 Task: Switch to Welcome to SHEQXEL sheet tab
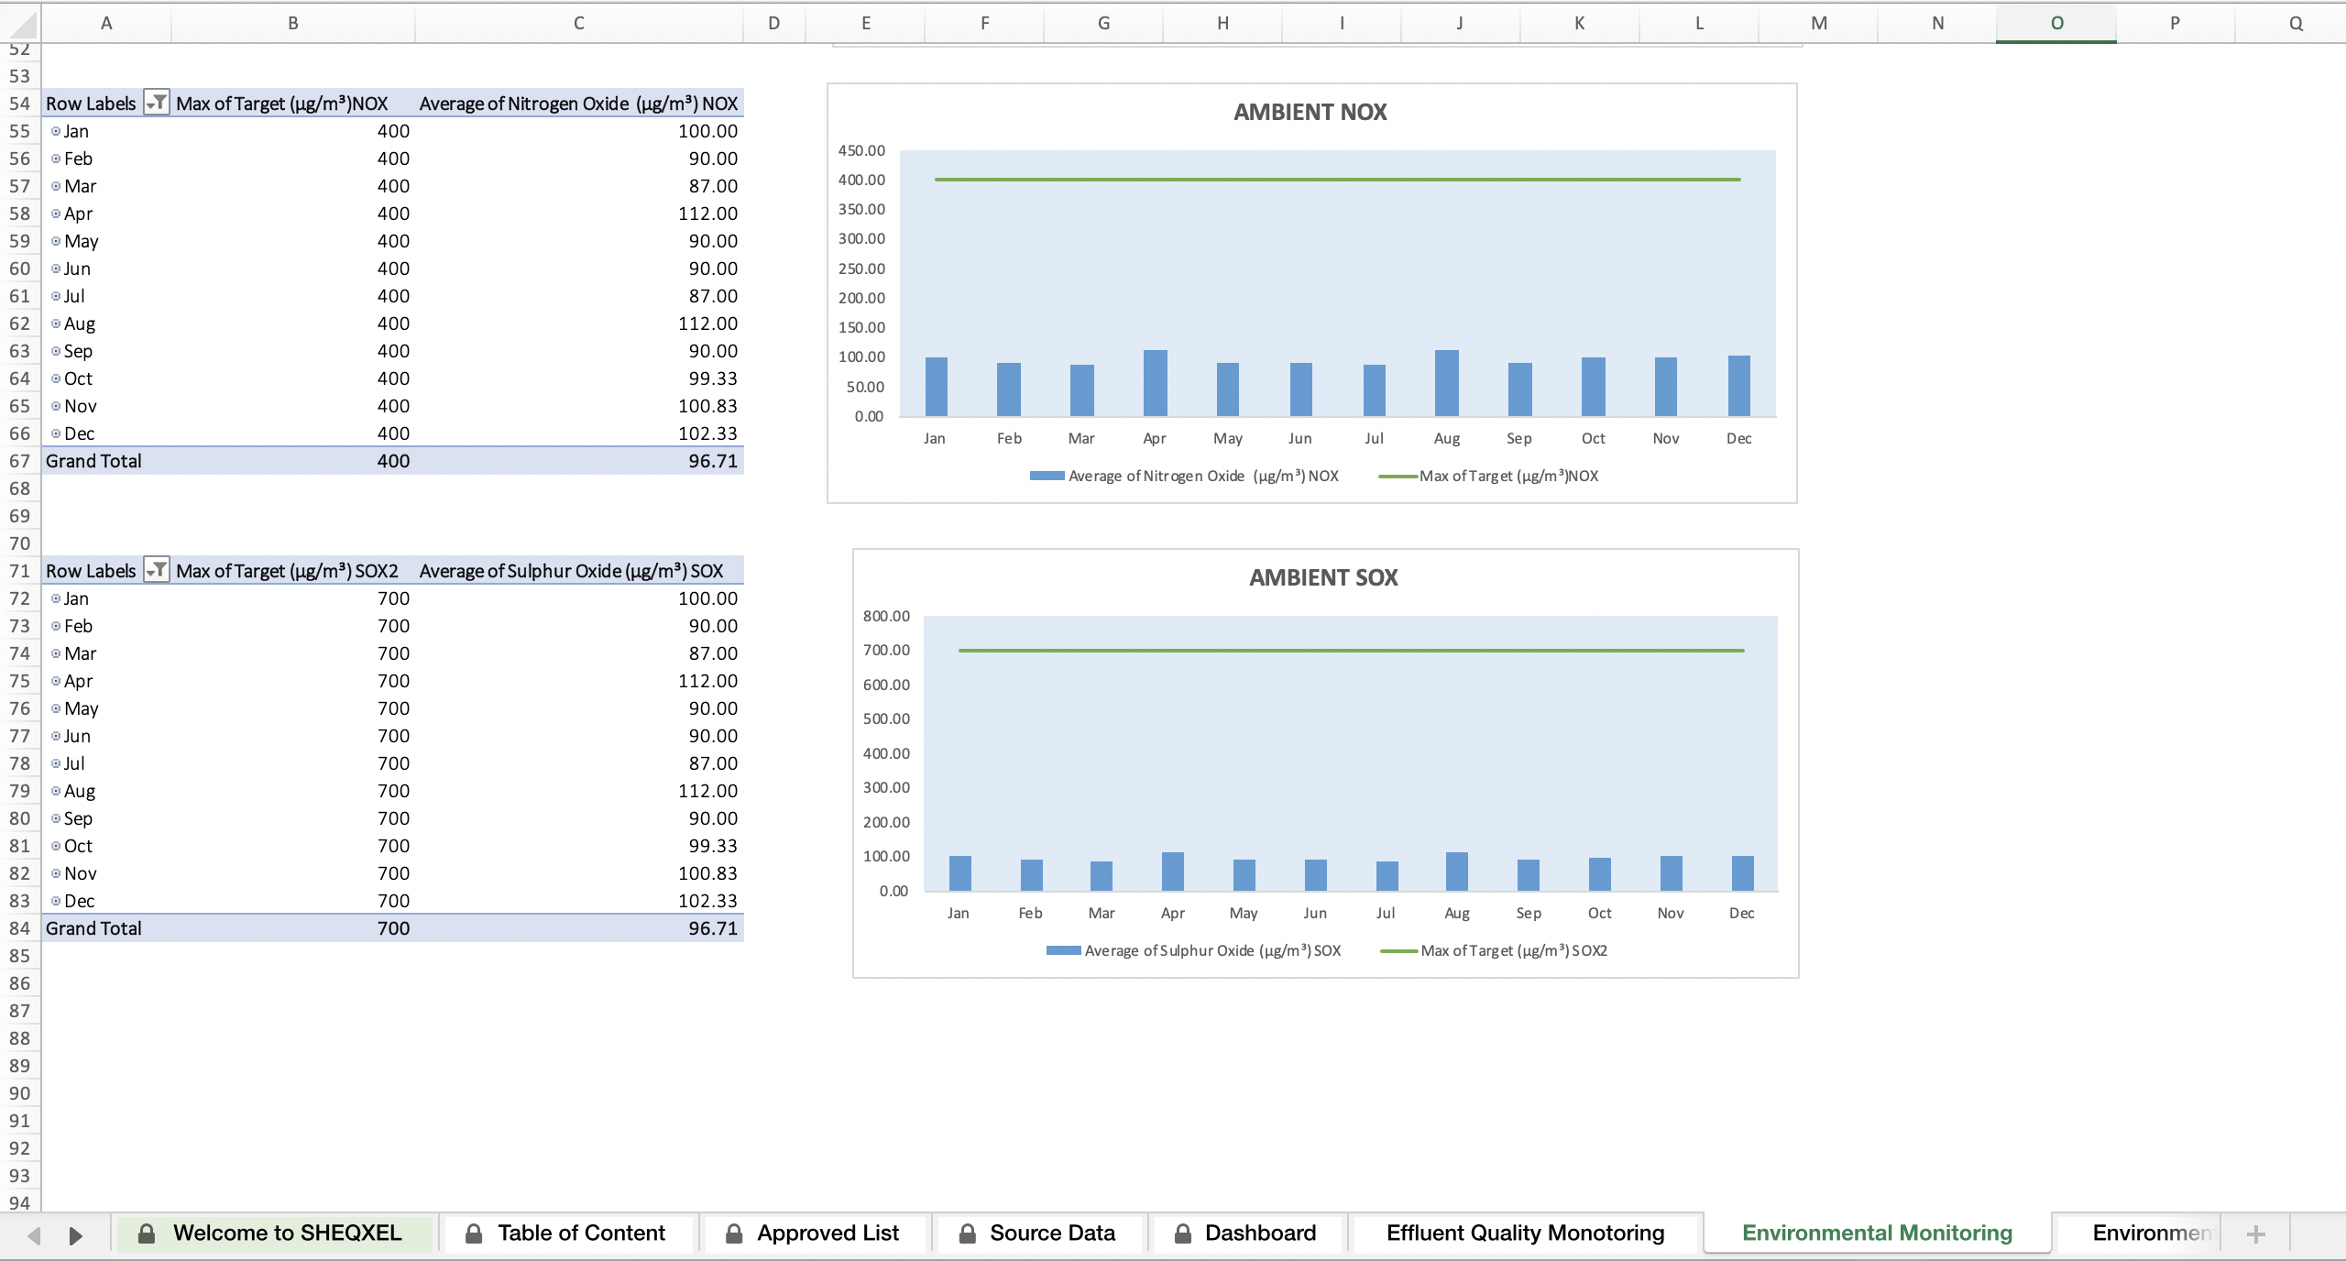[x=274, y=1234]
